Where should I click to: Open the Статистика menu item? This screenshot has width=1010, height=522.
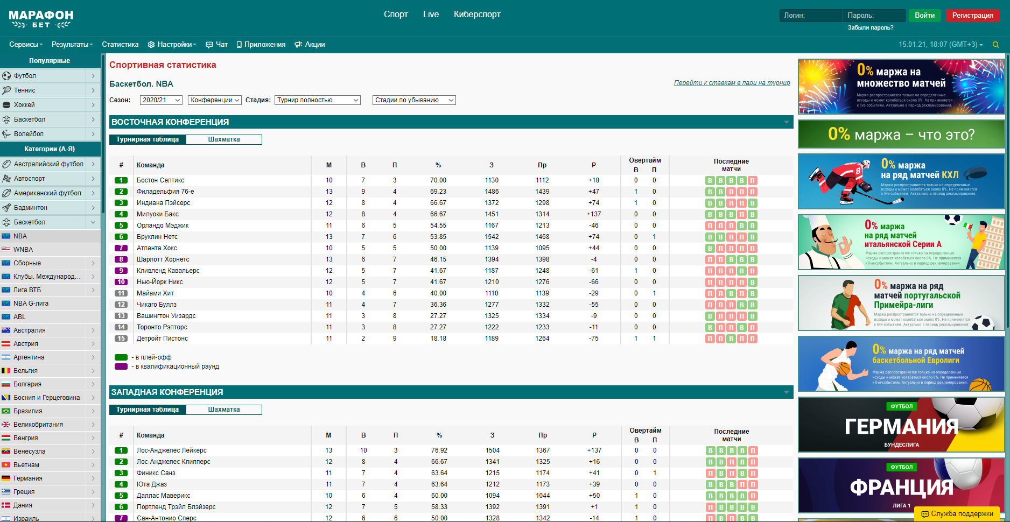pyautogui.click(x=120, y=45)
